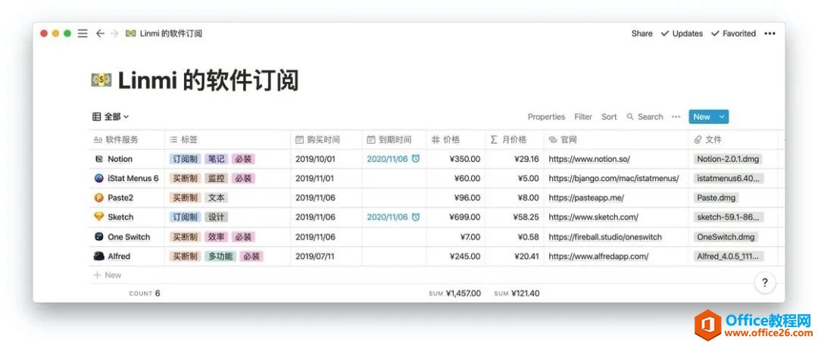Viewport: 818px width, 346px height.
Task: Open the Properties menu
Action: (x=546, y=117)
